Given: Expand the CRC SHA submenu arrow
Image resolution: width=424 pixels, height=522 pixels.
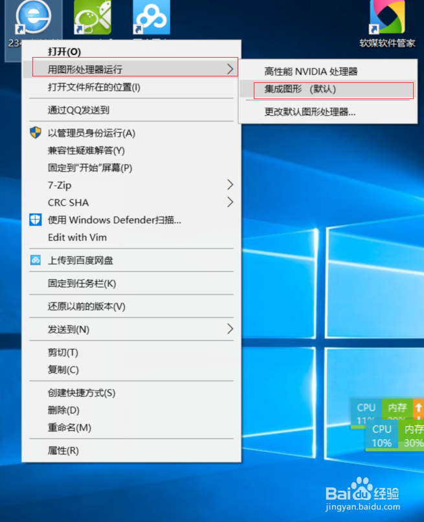Looking at the screenshot, I should (x=230, y=202).
